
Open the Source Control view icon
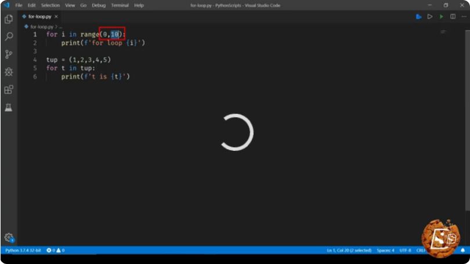coord(9,54)
